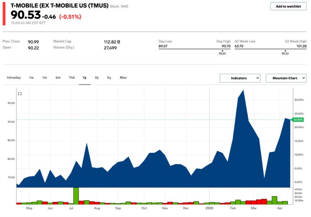This screenshot has height=217, width=311.
Task: Click the timestamp 10:09:43 AM EDT BTT
Action: (x=28, y=23)
